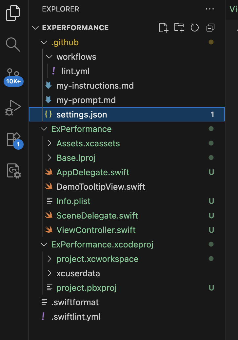
Task: Open the lint.yml file
Action: coord(75,71)
